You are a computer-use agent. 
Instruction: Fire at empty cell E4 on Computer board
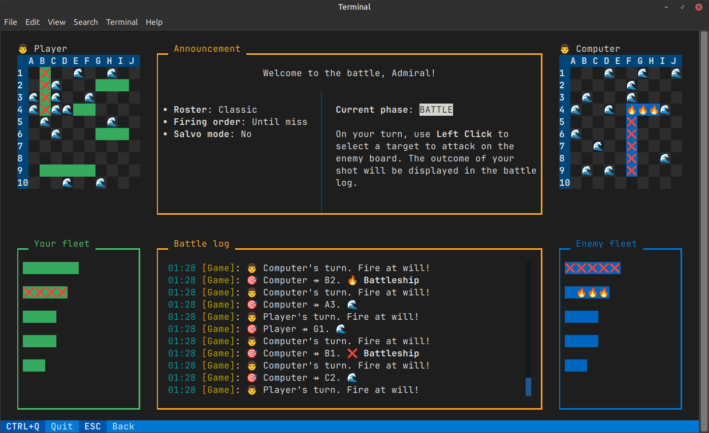point(620,110)
